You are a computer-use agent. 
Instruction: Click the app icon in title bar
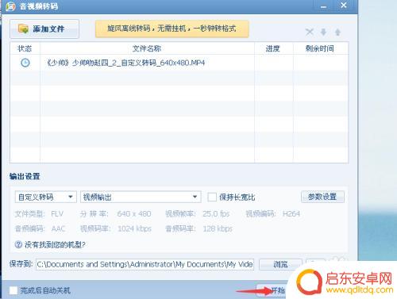tap(10, 6)
